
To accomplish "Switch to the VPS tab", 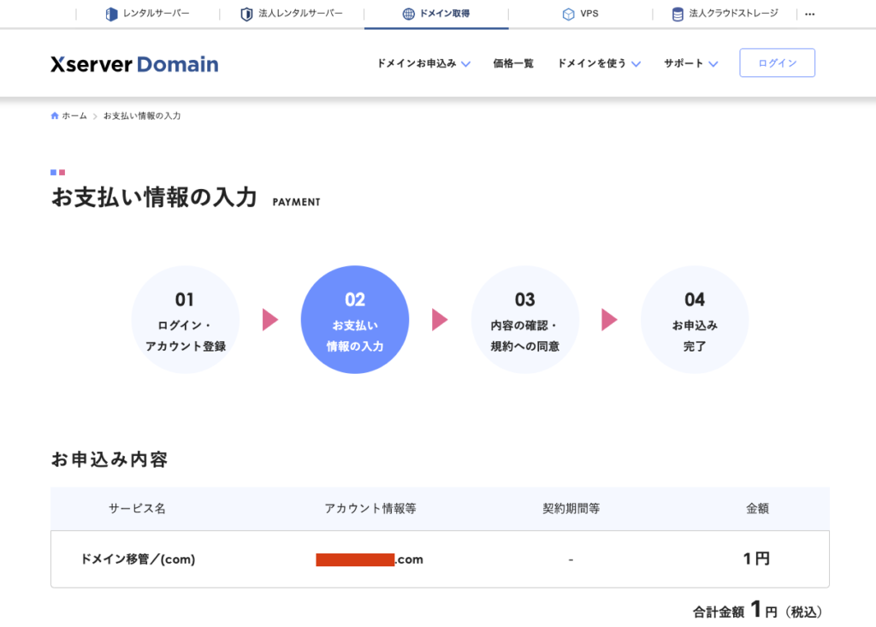I will point(581,14).
